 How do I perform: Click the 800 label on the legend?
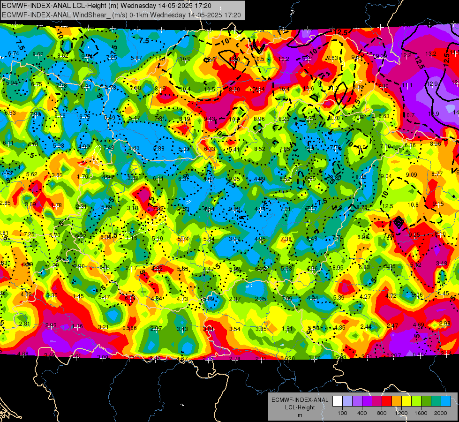[382, 413]
